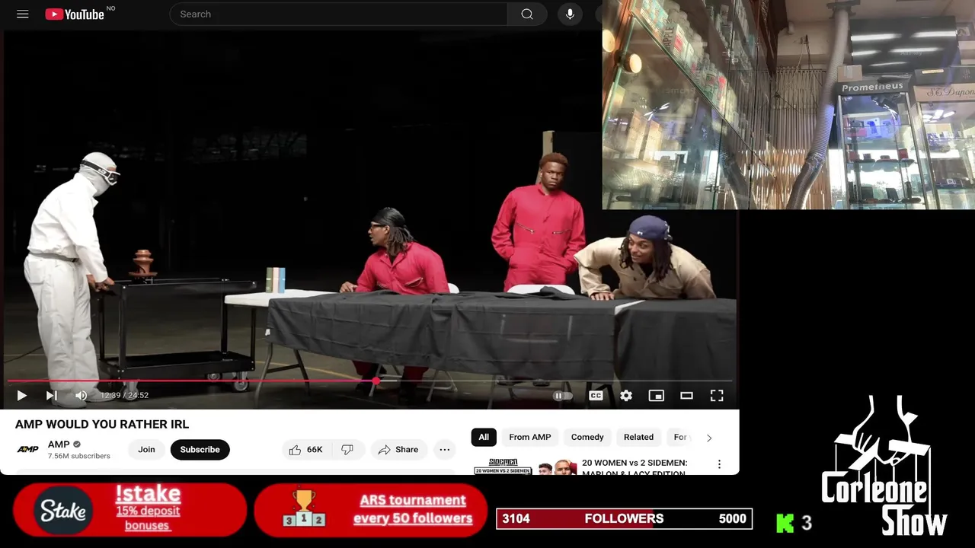Enable theater mode
975x548 pixels.
tap(686, 396)
